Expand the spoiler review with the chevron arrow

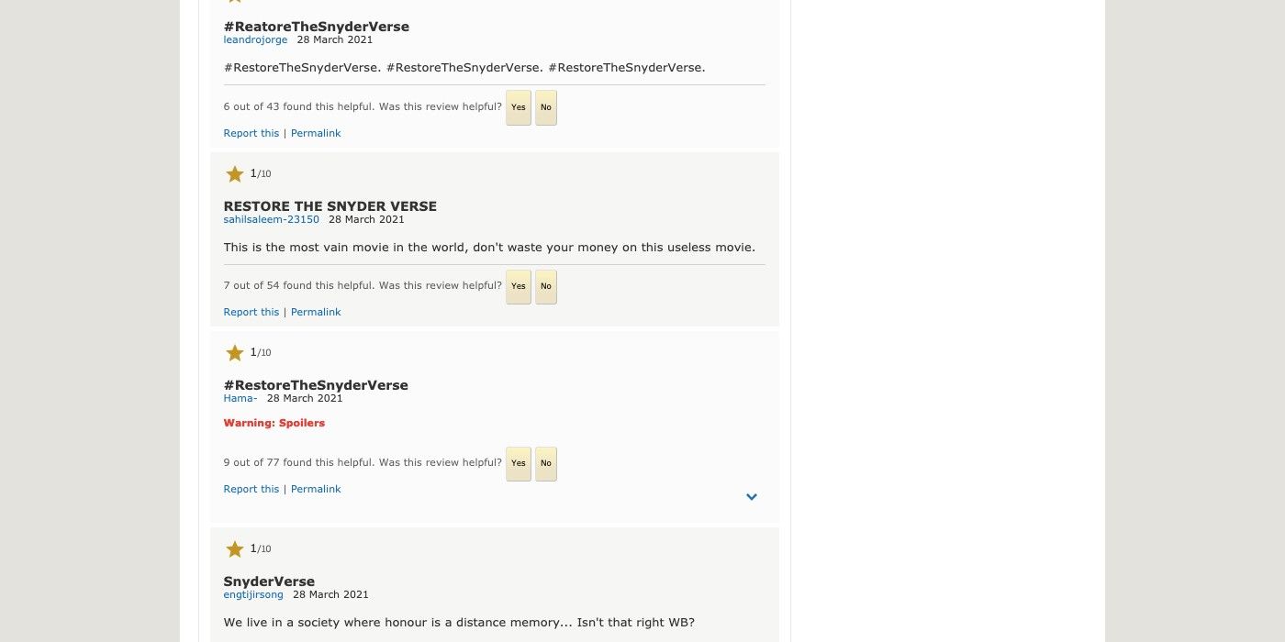[x=751, y=497]
